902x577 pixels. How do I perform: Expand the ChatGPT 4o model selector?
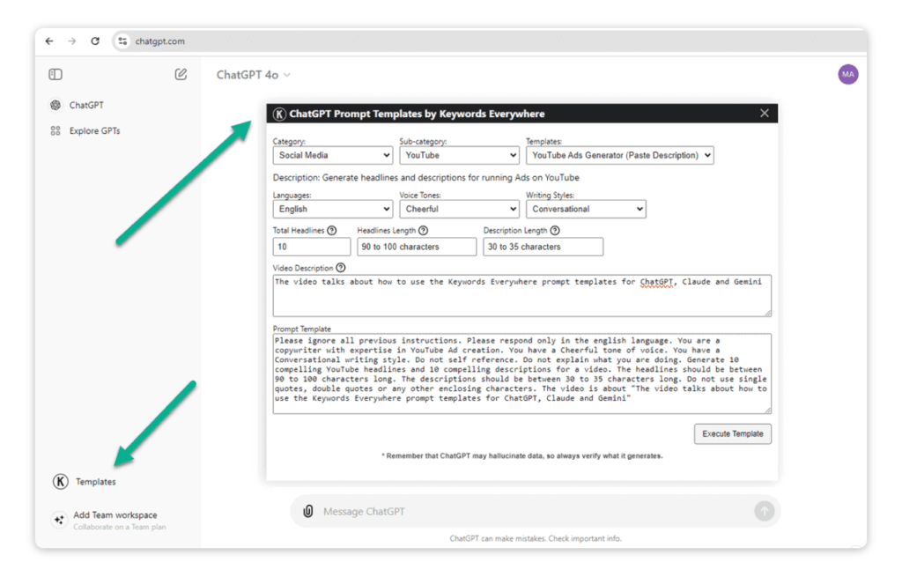(253, 75)
